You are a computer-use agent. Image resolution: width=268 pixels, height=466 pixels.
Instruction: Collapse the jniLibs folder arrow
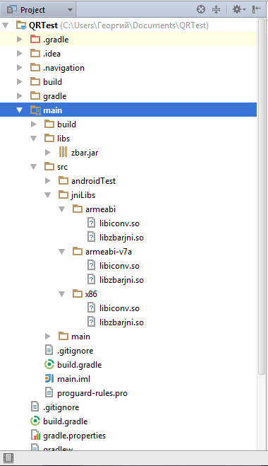coord(48,195)
